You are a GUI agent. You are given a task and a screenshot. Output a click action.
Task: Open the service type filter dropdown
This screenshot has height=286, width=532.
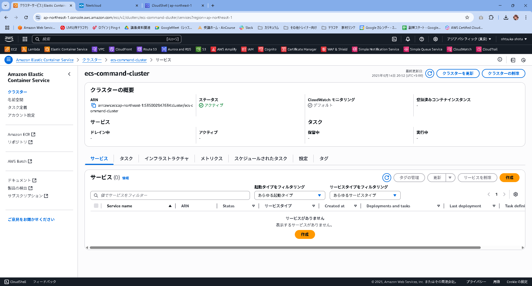(365, 195)
